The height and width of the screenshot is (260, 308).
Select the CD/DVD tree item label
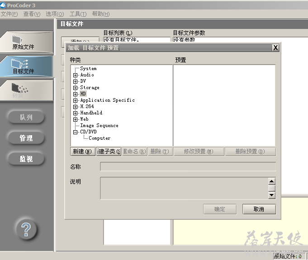(x=88, y=132)
